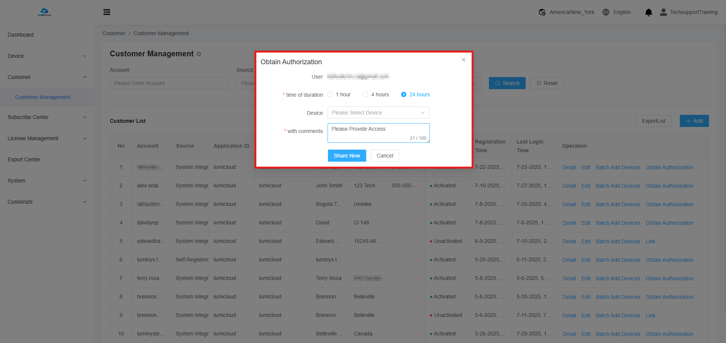
Task: Open the TechsupportTraining user profile icon
Action: point(663,12)
